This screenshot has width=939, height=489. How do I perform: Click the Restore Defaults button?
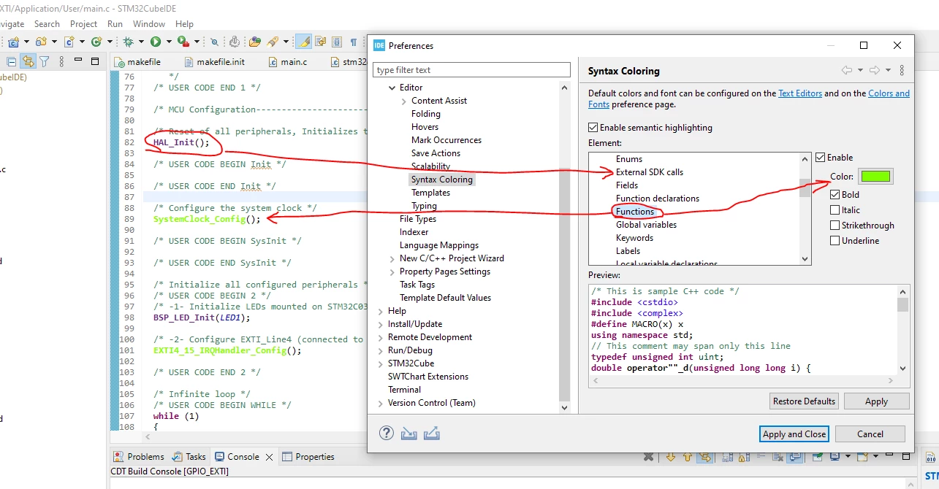coord(804,401)
